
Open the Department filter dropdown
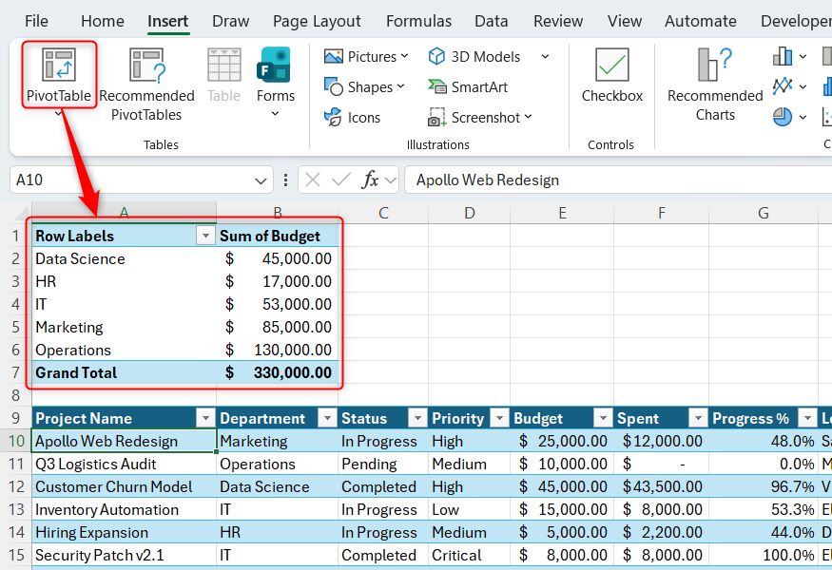[x=327, y=418]
